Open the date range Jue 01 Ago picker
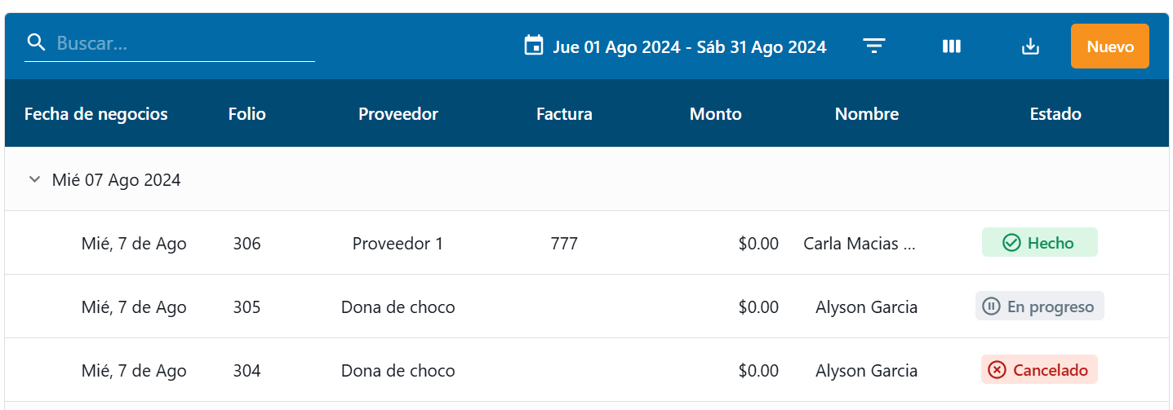This screenshot has height=410, width=1173. (x=689, y=46)
